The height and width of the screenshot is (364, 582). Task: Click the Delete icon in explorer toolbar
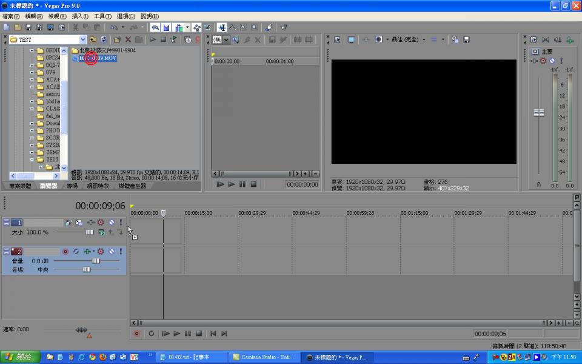(128, 39)
